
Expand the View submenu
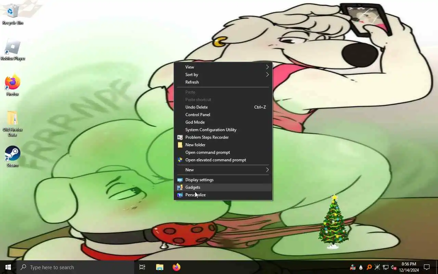point(223,67)
